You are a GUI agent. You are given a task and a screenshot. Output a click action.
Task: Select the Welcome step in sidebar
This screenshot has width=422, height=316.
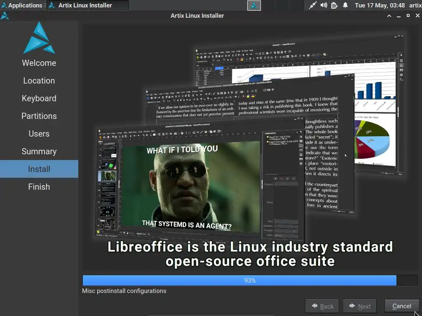[x=39, y=63]
